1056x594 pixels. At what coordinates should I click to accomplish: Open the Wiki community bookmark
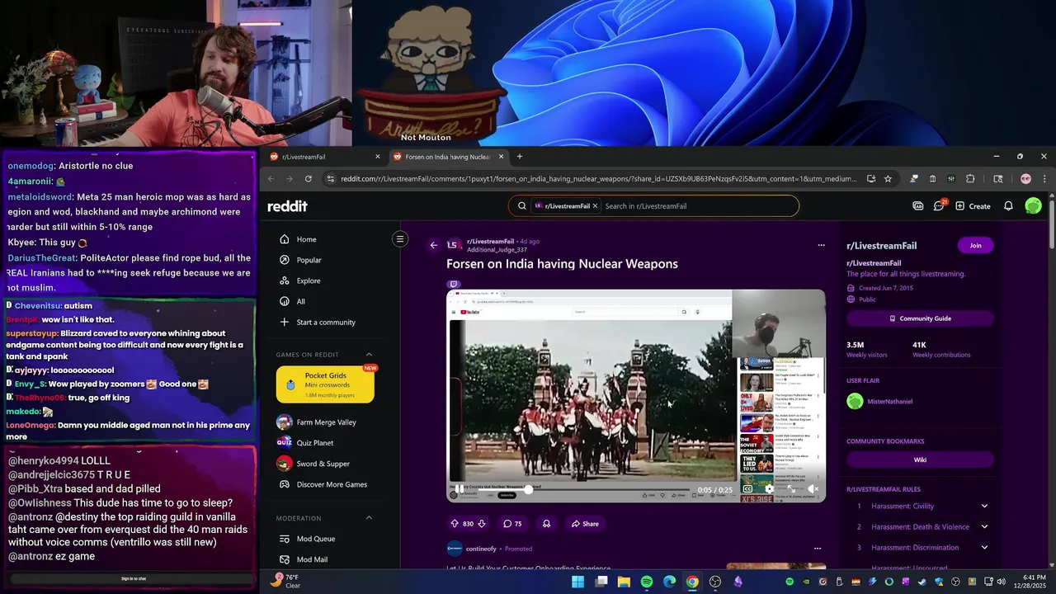pyautogui.click(x=920, y=460)
